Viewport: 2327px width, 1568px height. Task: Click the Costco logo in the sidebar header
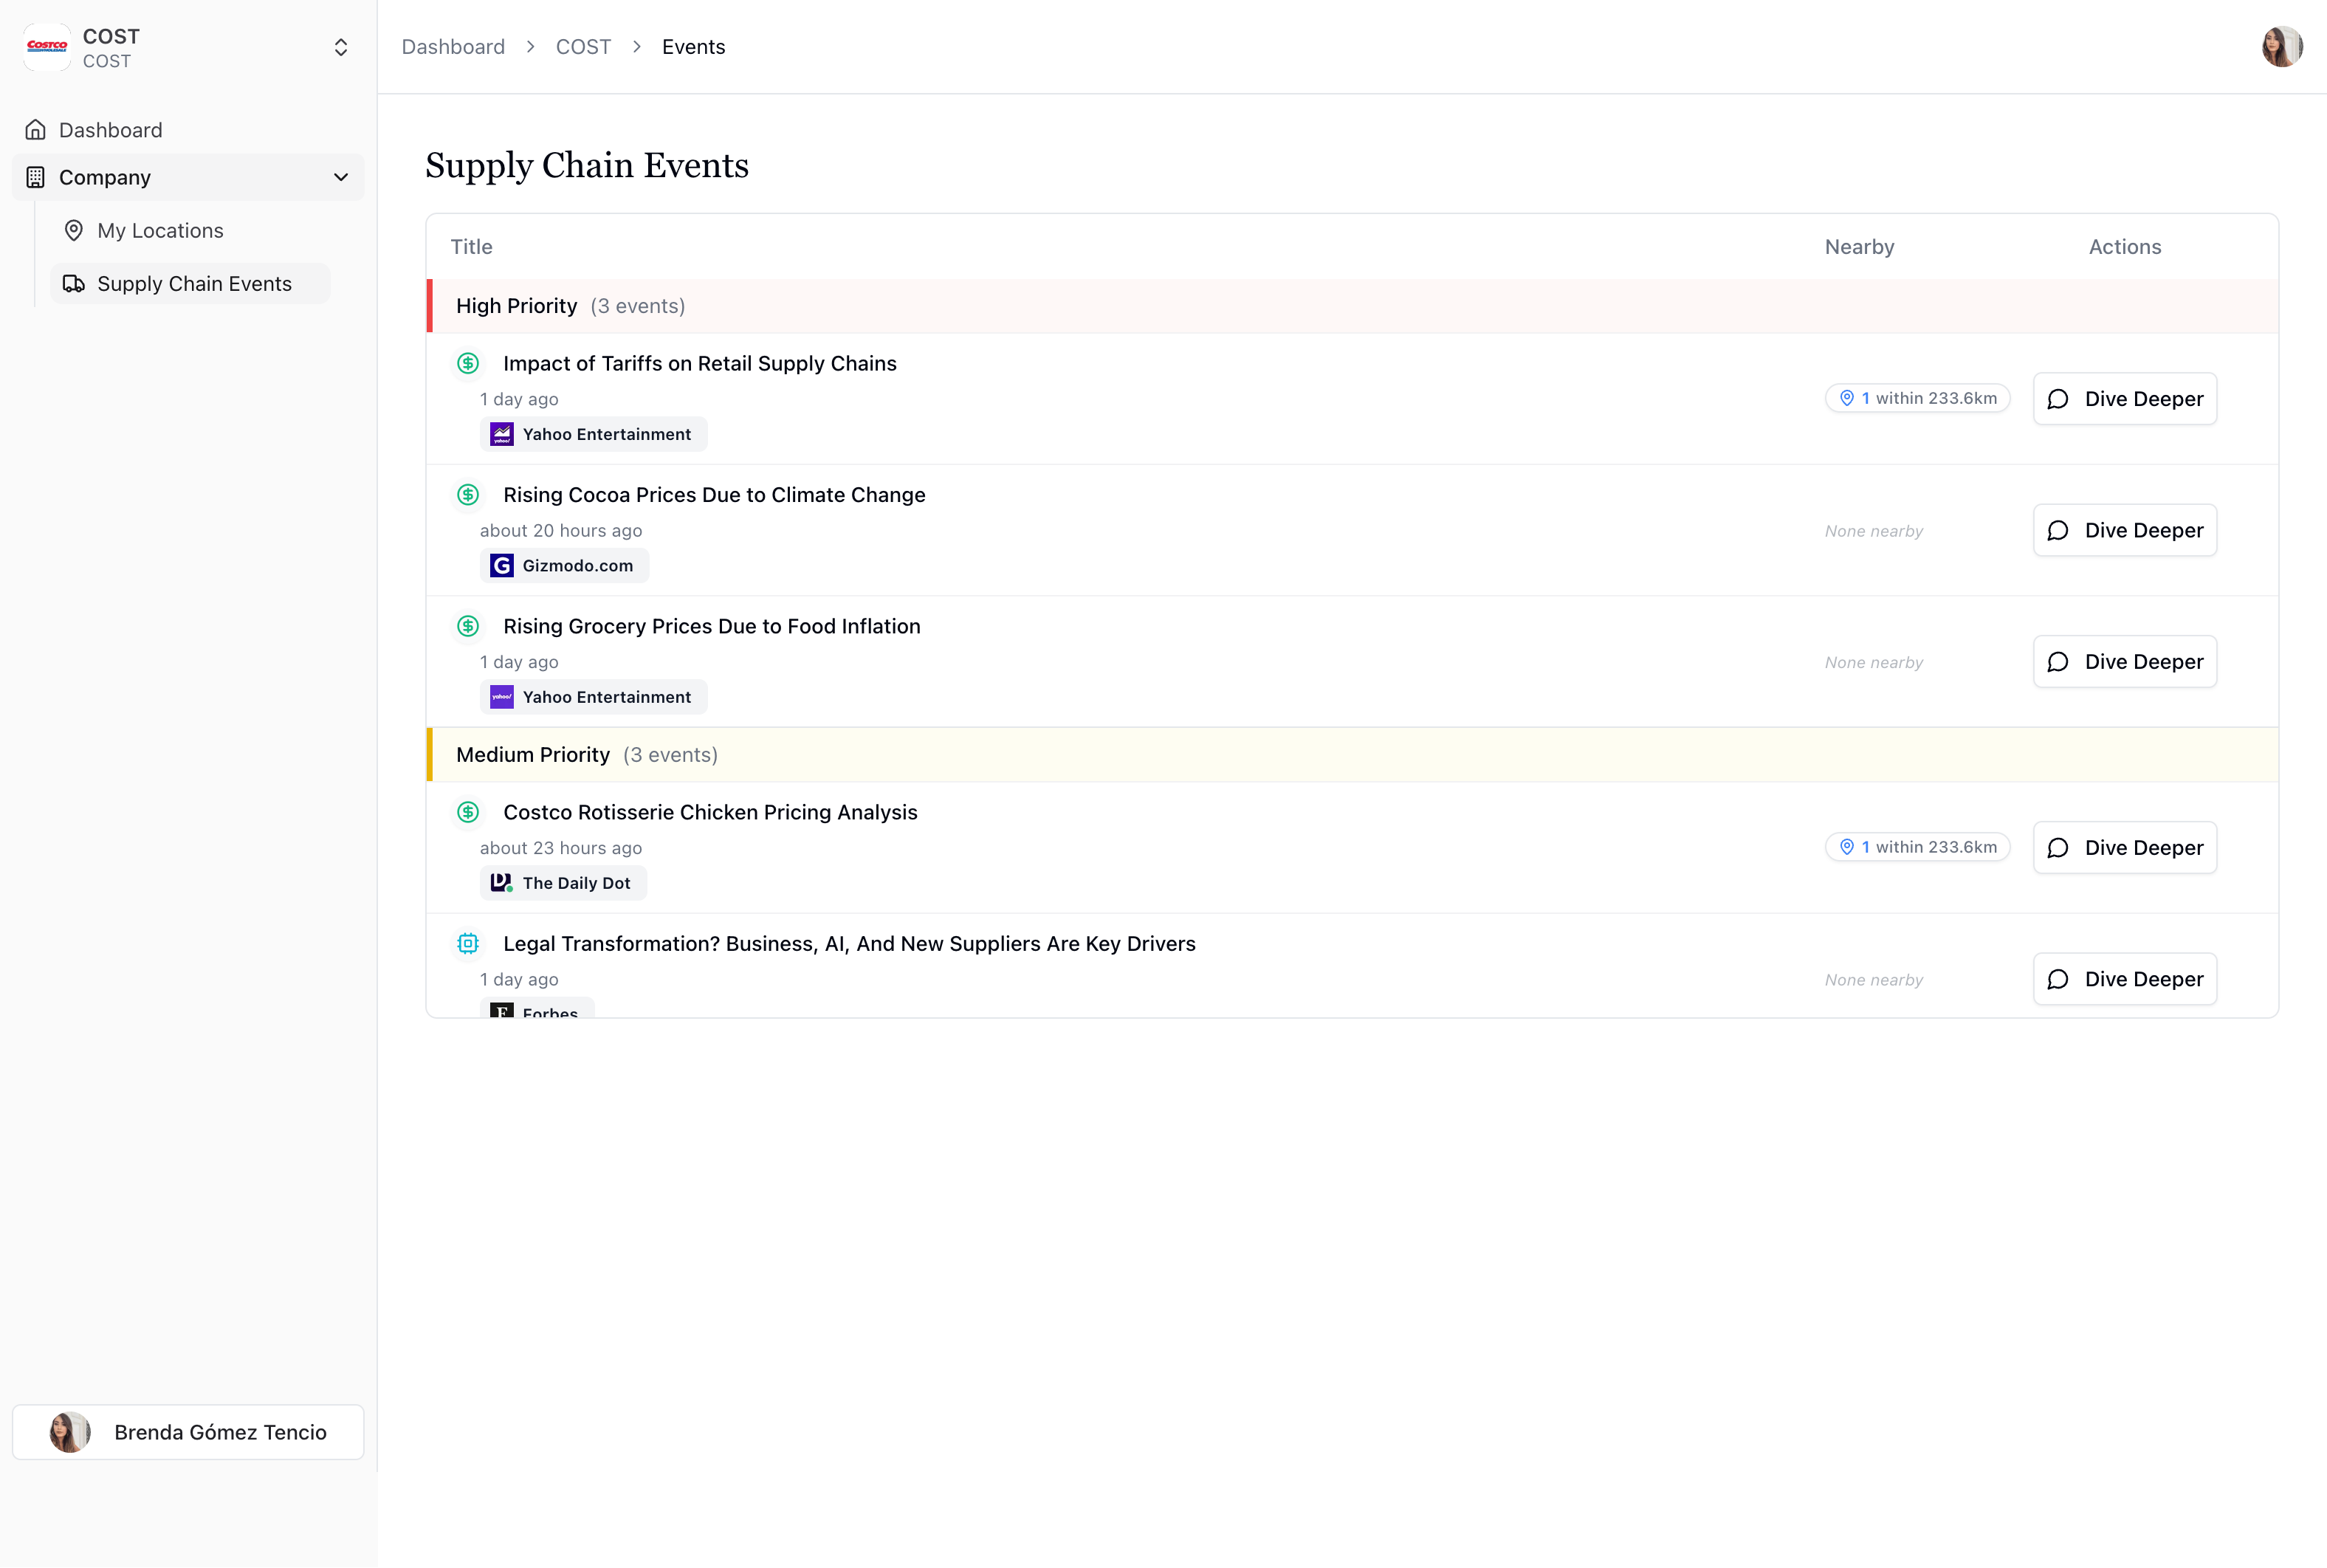[47, 47]
